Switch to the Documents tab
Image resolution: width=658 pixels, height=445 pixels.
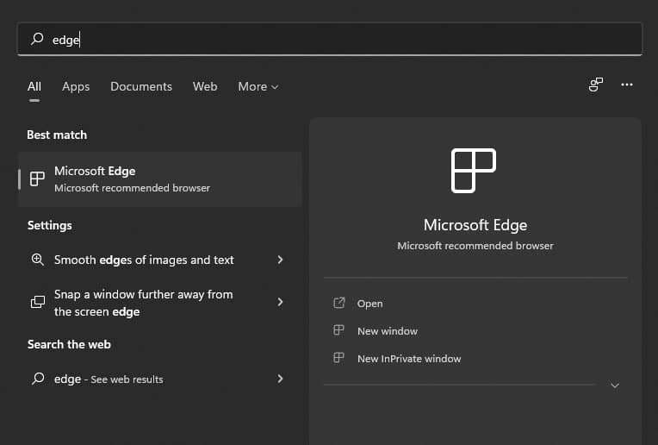click(141, 86)
